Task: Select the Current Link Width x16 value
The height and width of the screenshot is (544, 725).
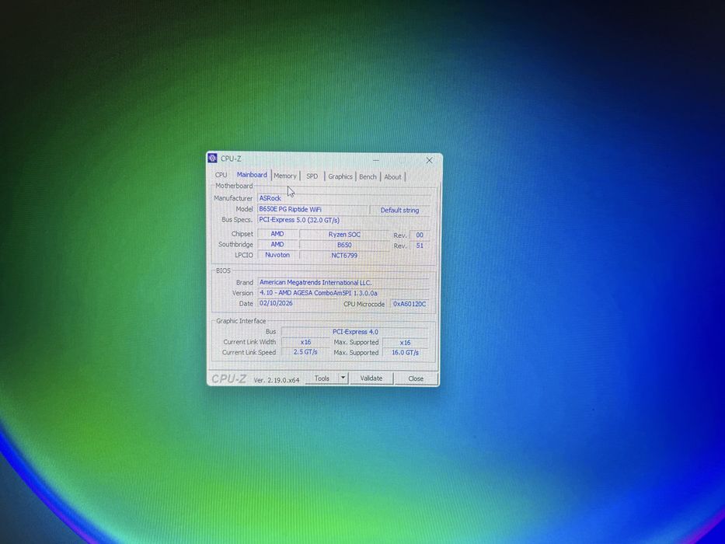Action: pyautogui.click(x=305, y=342)
